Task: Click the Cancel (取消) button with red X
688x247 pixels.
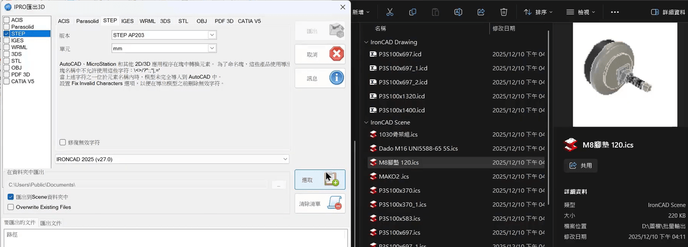Action: 320,54
